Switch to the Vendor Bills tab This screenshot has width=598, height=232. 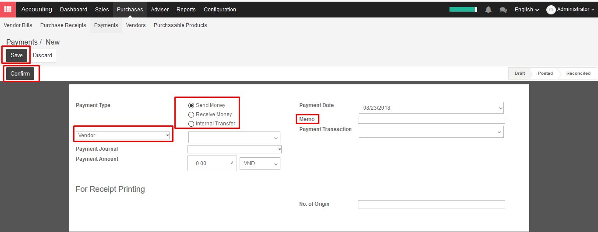tap(18, 25)
